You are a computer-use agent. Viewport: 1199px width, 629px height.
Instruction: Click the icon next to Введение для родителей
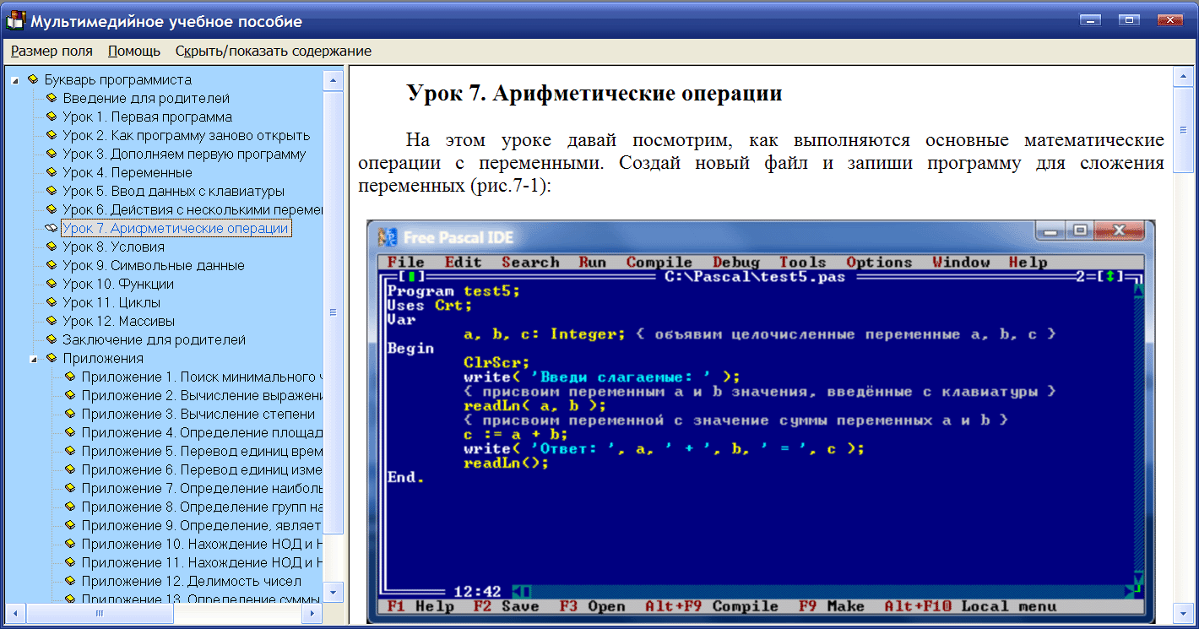point(51,98)
